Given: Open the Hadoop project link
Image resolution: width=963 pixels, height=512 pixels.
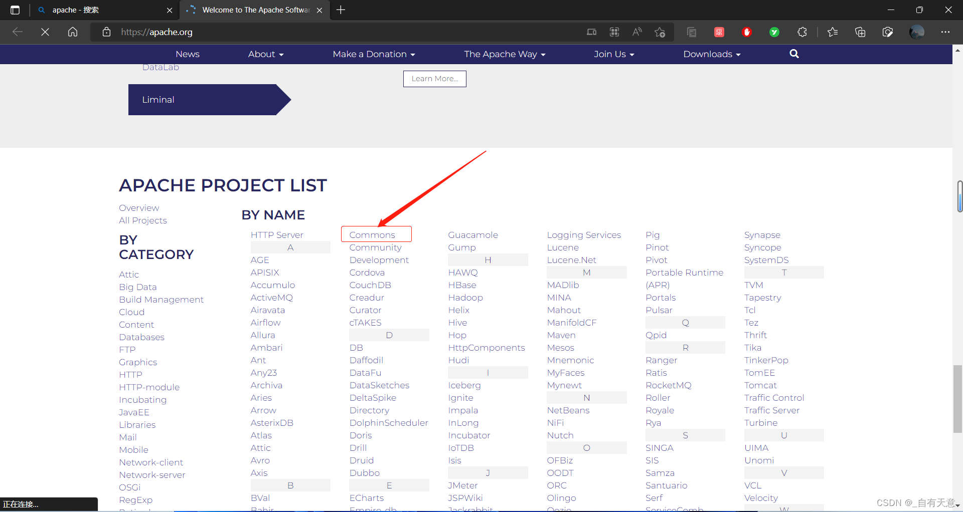Looking at the screenshot, I should [465, 298].
